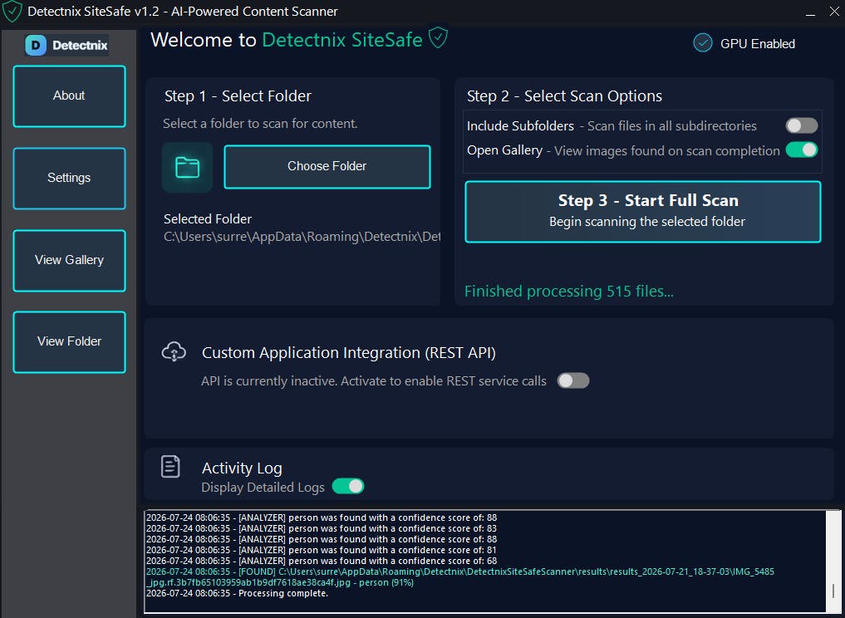Open the About page
Image resolution: width=845 pixels, height=618 pixels.
click(70, 96)
